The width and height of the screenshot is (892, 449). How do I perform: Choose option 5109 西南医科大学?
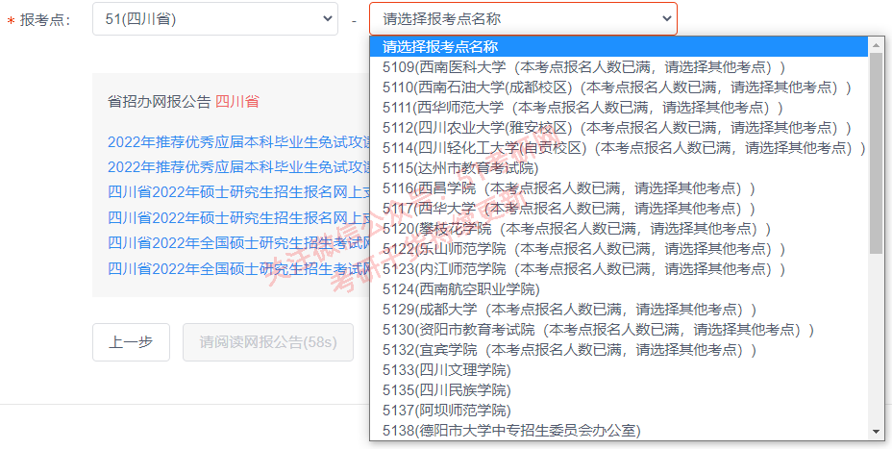tap(619, 67)
